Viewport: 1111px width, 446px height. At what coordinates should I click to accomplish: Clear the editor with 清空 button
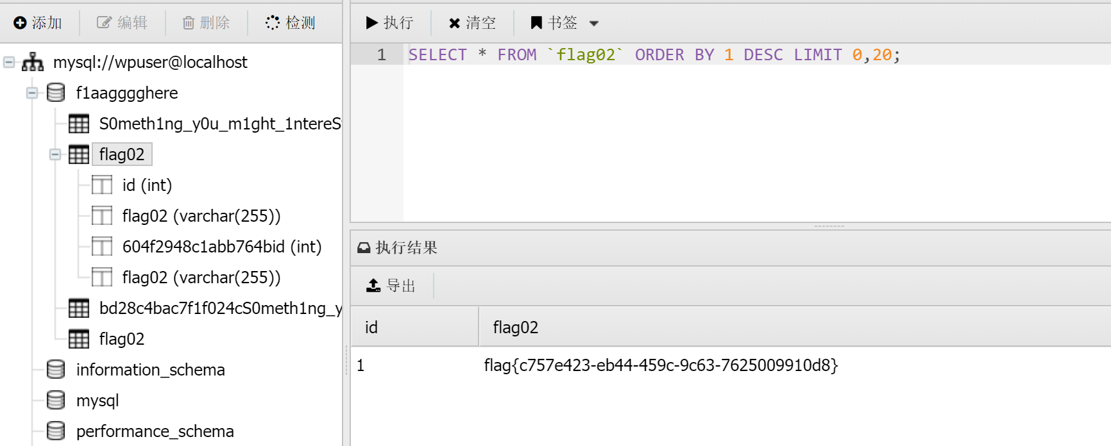[472, 23]
